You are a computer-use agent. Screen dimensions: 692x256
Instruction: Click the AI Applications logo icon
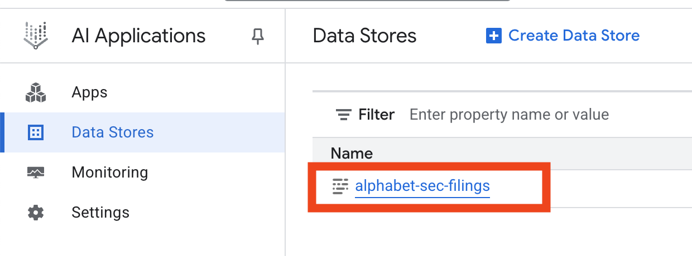click(36, 36)
